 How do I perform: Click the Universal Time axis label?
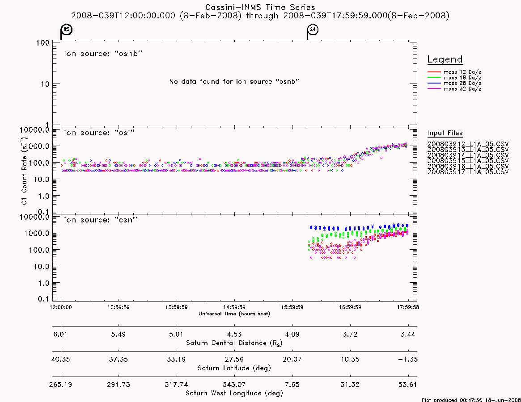(x=234, y=314)
